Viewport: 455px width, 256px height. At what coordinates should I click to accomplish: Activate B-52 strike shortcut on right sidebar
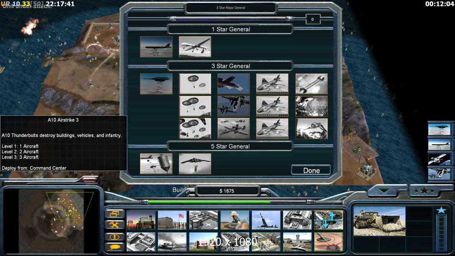[439, 144]
